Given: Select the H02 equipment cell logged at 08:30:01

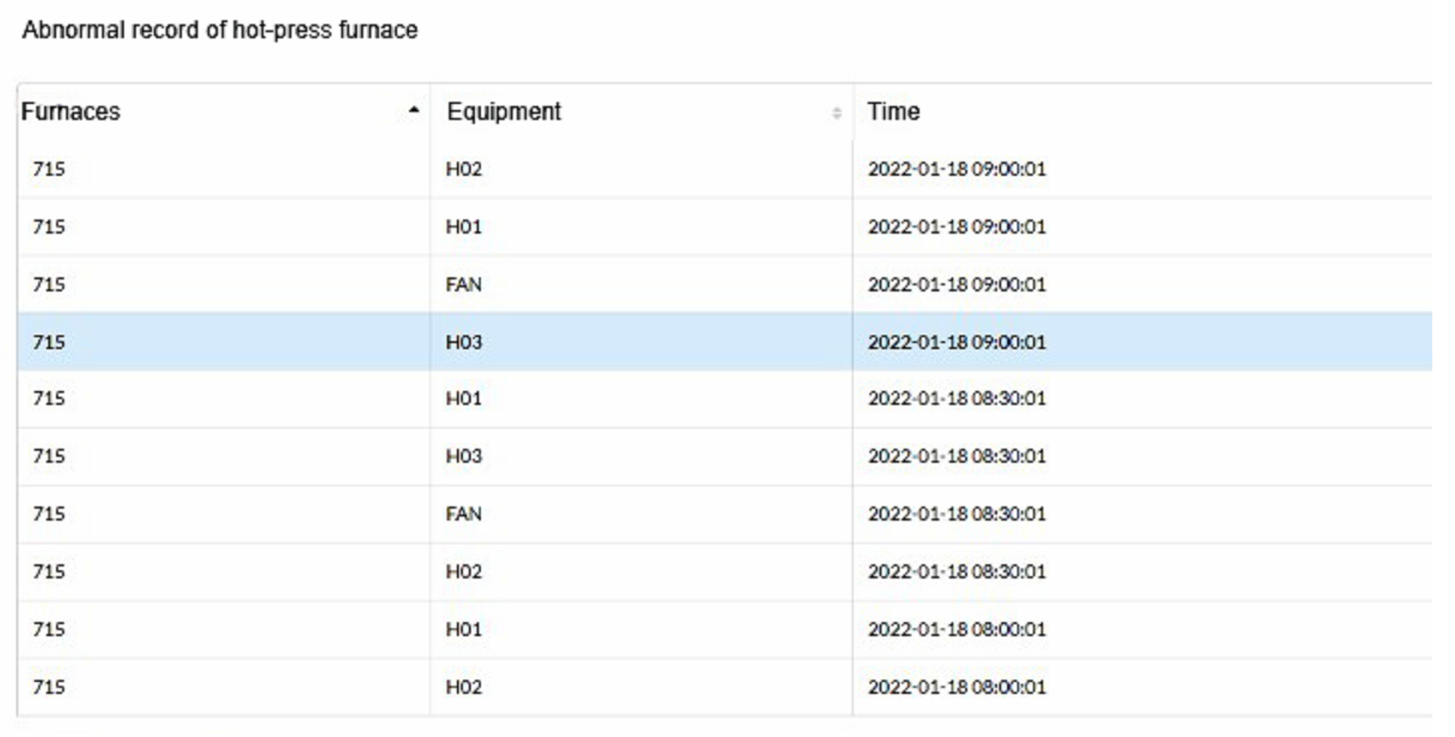Looking at the screenshot, I should [x=463, y=572].
